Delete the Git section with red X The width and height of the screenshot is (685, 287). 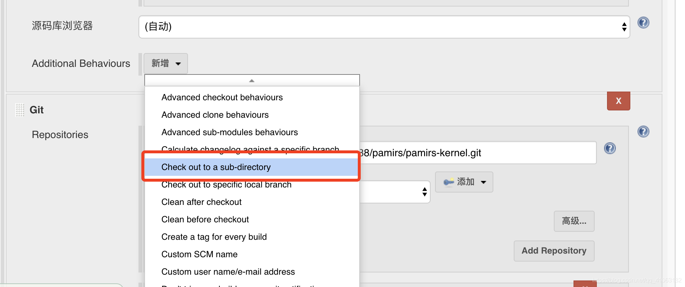(618, 101)
